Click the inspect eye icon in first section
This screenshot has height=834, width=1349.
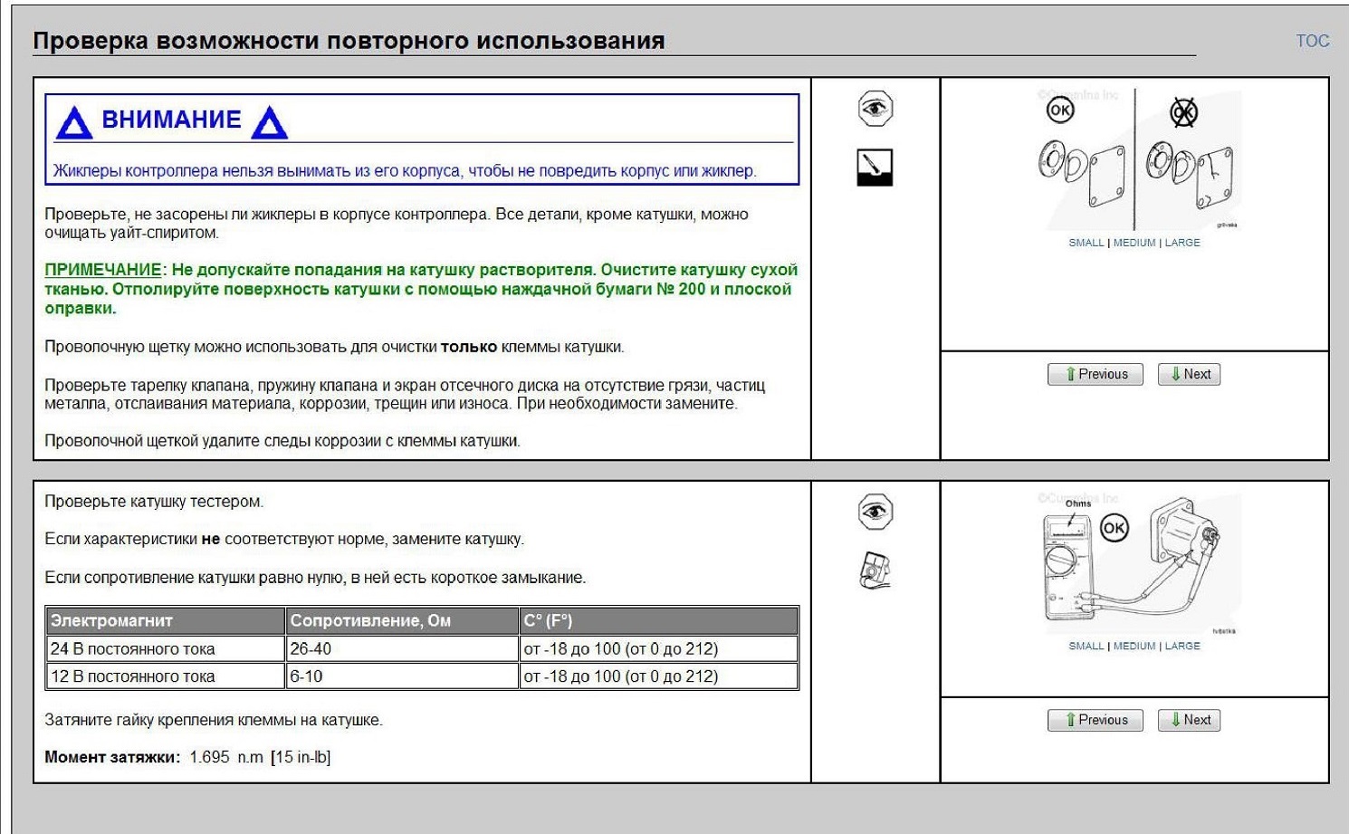875,109
